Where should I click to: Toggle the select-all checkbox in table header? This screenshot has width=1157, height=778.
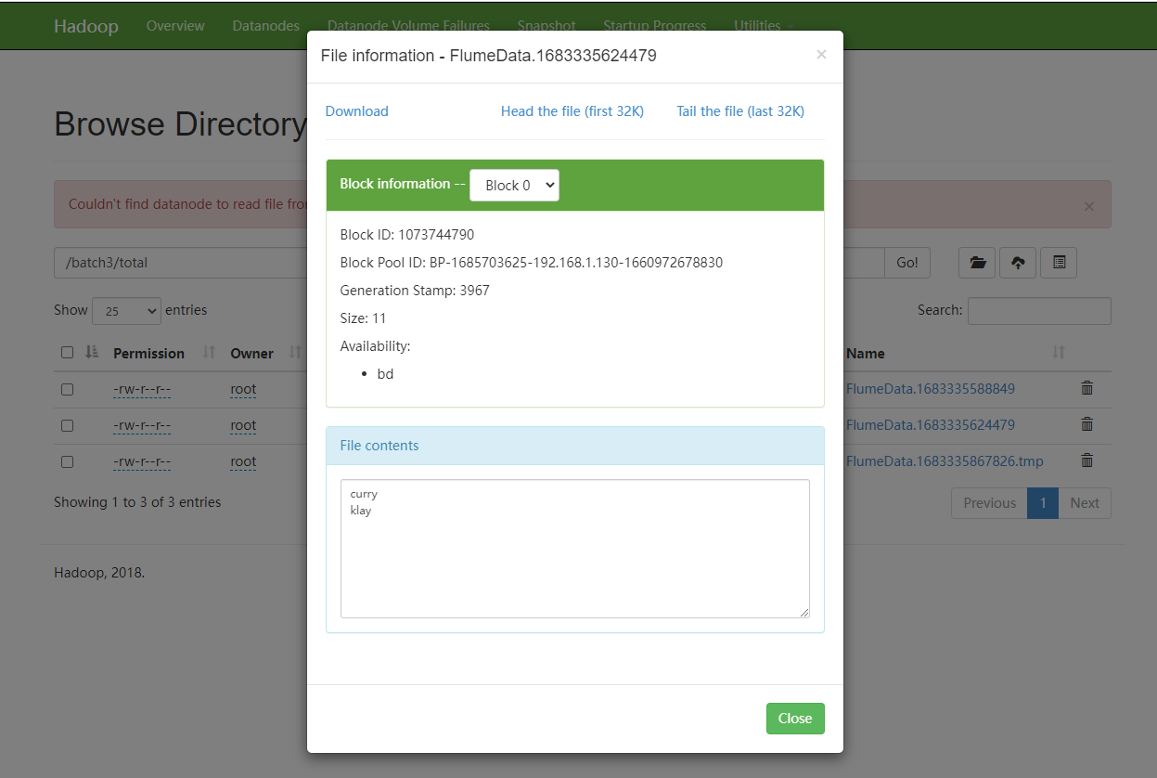[67, 353]
